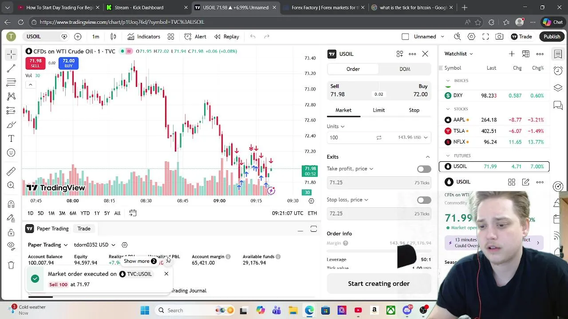This screenshot has height=319, width=568.
Task: Open the Indicators menu
Action: 143,37
